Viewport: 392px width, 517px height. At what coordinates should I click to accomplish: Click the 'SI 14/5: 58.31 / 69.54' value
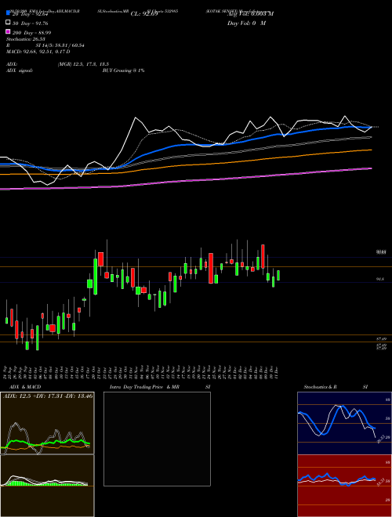click(60, 45)
